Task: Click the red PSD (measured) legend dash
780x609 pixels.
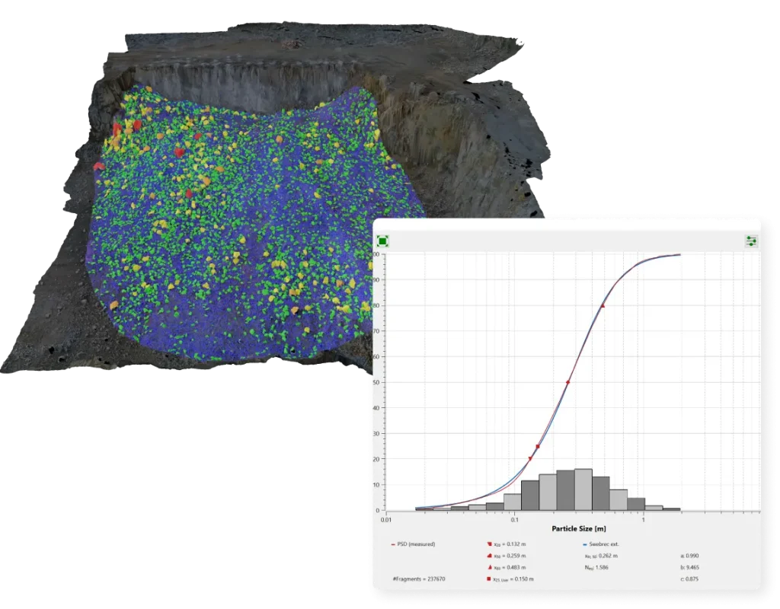Action: (x=393, y=544)
